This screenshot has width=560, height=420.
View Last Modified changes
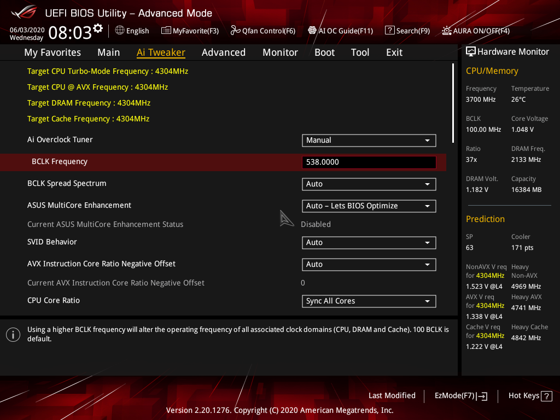[x=392, y=395]
